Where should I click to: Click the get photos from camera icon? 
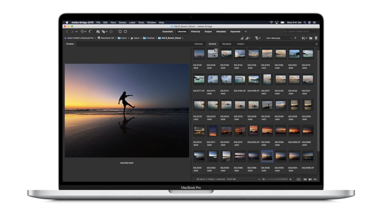[x=98, y=32]
